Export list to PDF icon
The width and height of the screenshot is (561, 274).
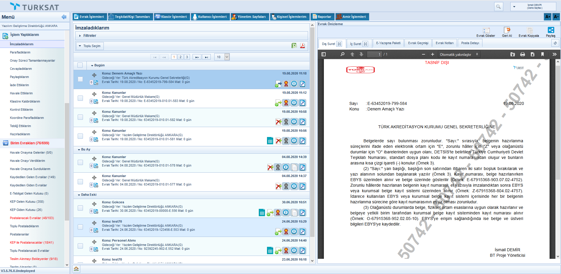click(302, 46)
